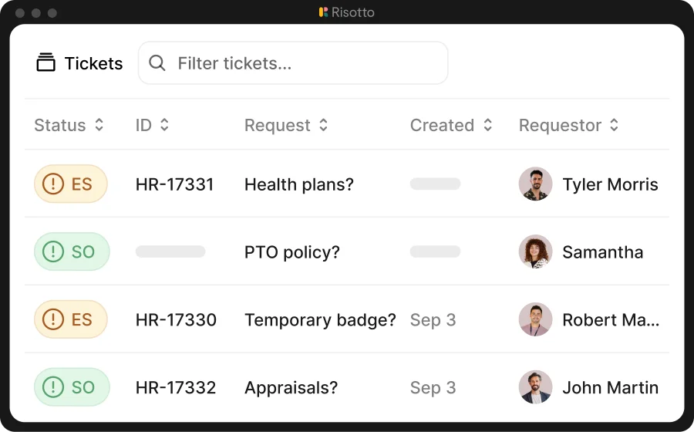Viewport: 694px width, 432px height.
Task: Open ticket HR-17332
Action: point(176,387)
